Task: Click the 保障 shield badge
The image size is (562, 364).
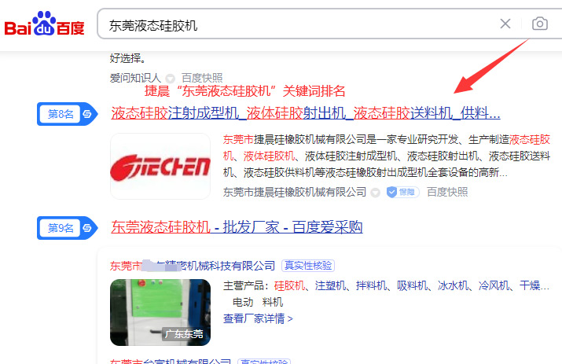Action: point(403,193)
